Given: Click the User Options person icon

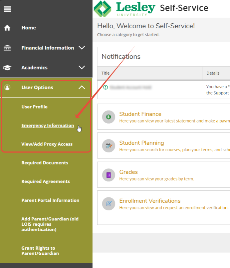Looking at the screenshot, I should click(7, 87).
